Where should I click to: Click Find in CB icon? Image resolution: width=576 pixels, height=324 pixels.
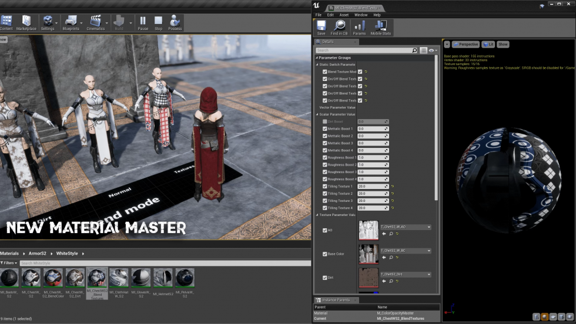pos(339,28)
